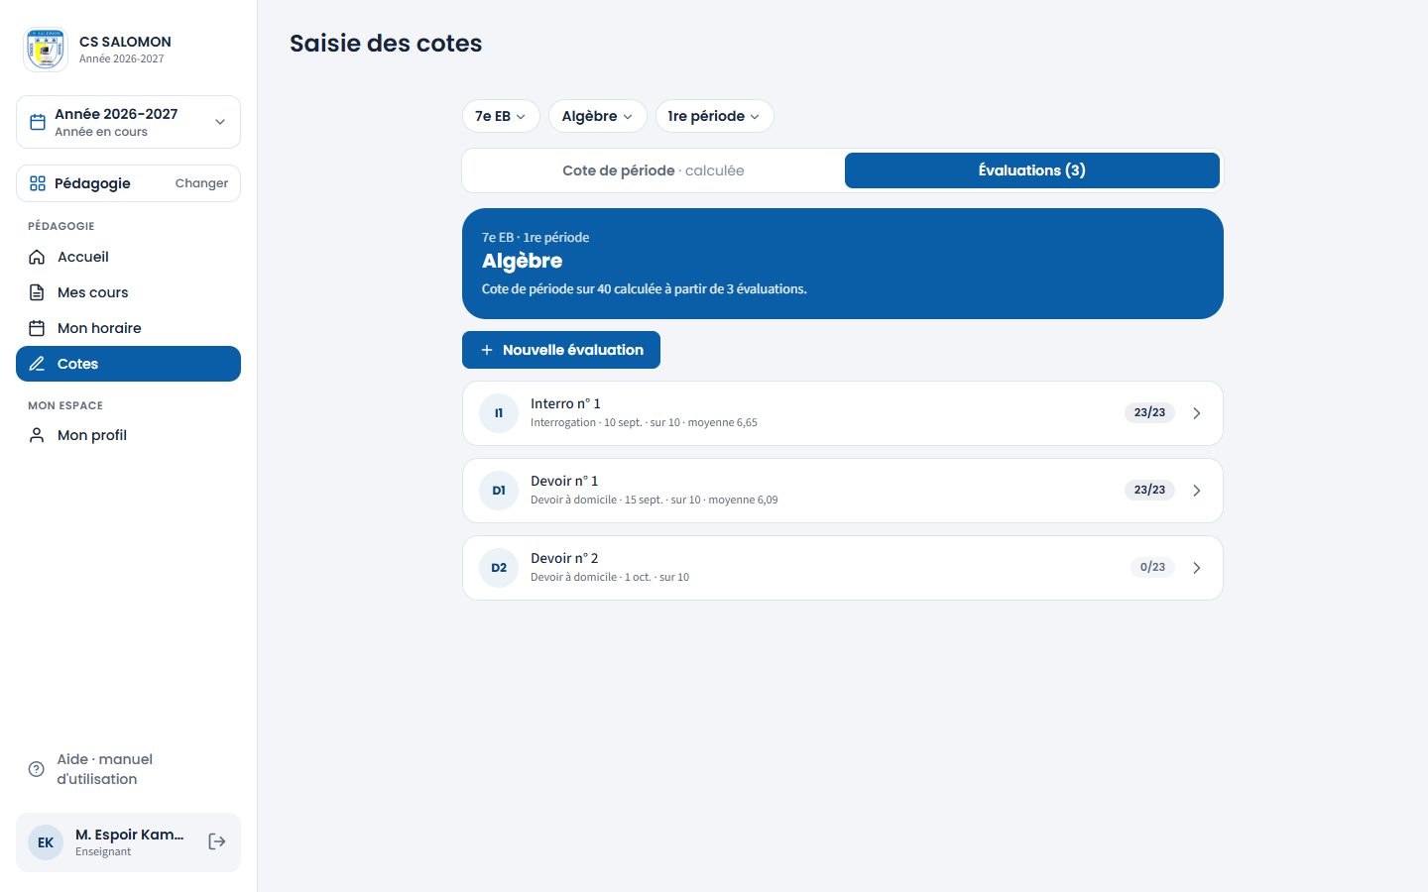Expand Devoir n° 1 with its chevron
1428x892 pixels.
(x=1197, y=491)
